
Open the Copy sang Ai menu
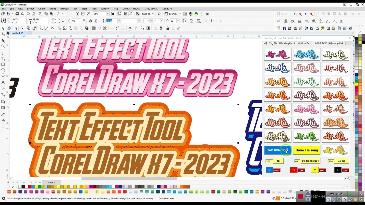[151, 9]
